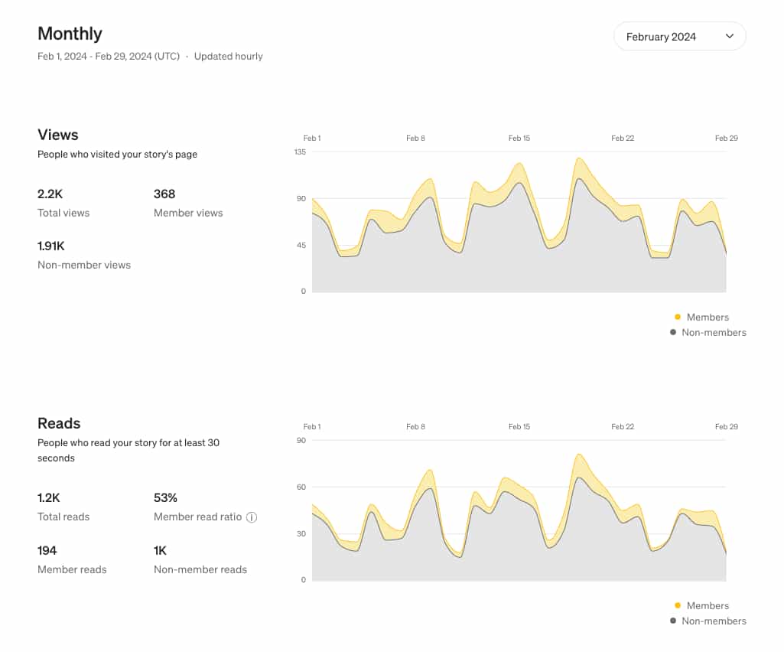Screen dimensions: 784x652
Task: Click the 1K Non-member reads stat
Action: 161,550
